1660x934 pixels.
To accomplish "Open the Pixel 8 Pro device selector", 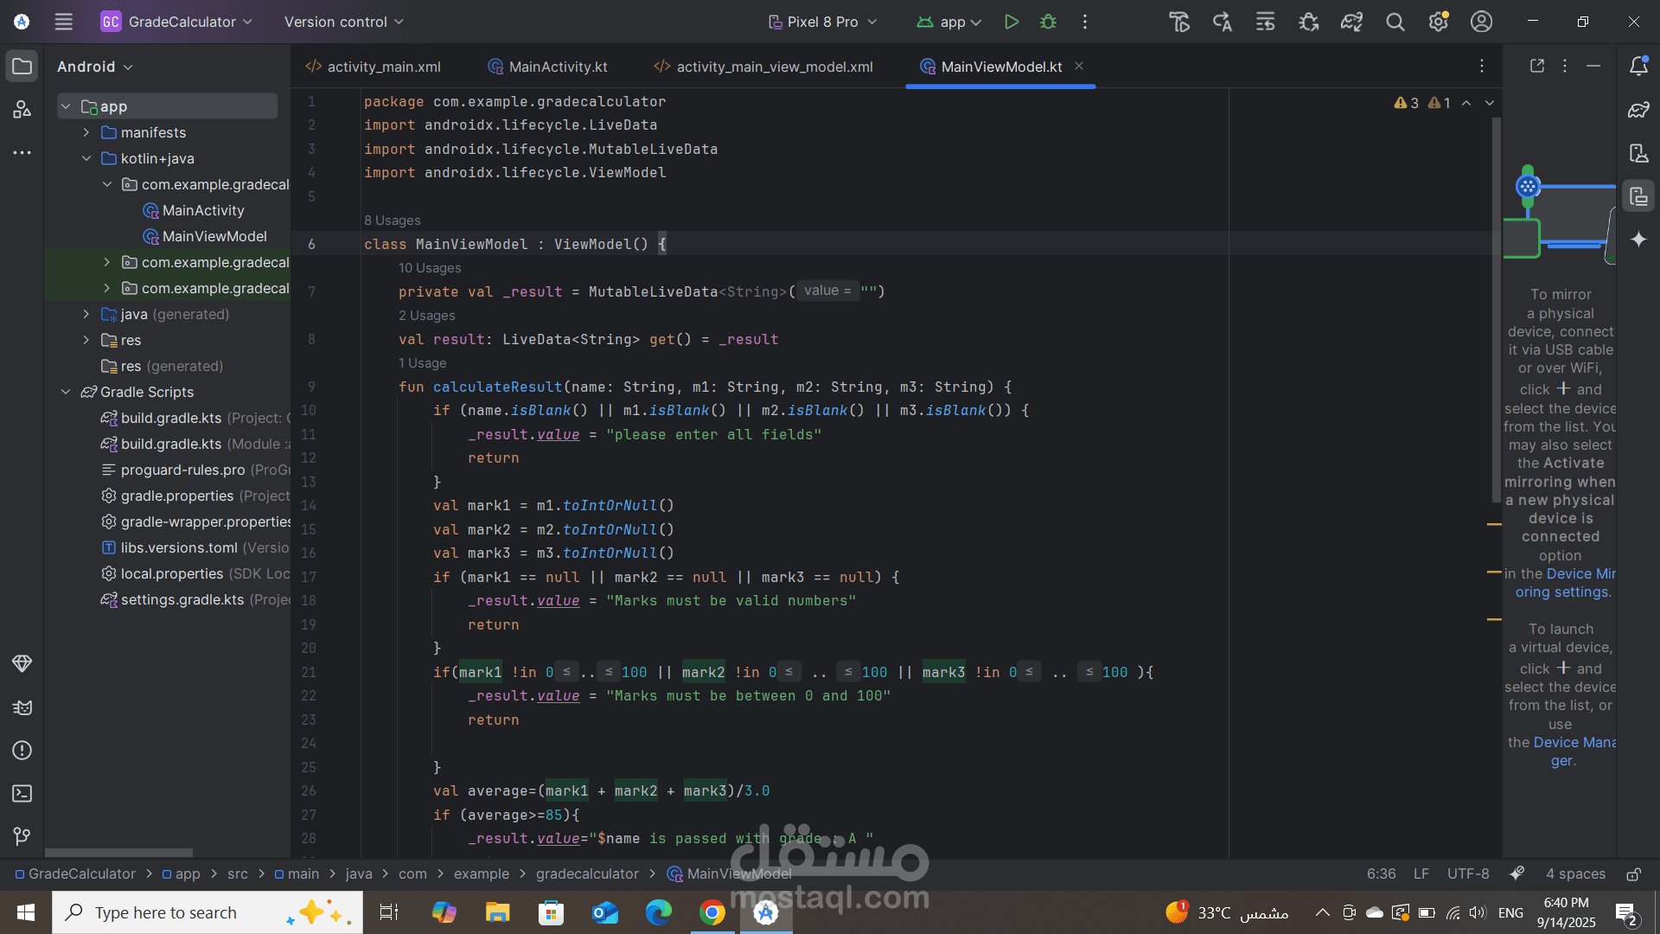I will [822, 22].
